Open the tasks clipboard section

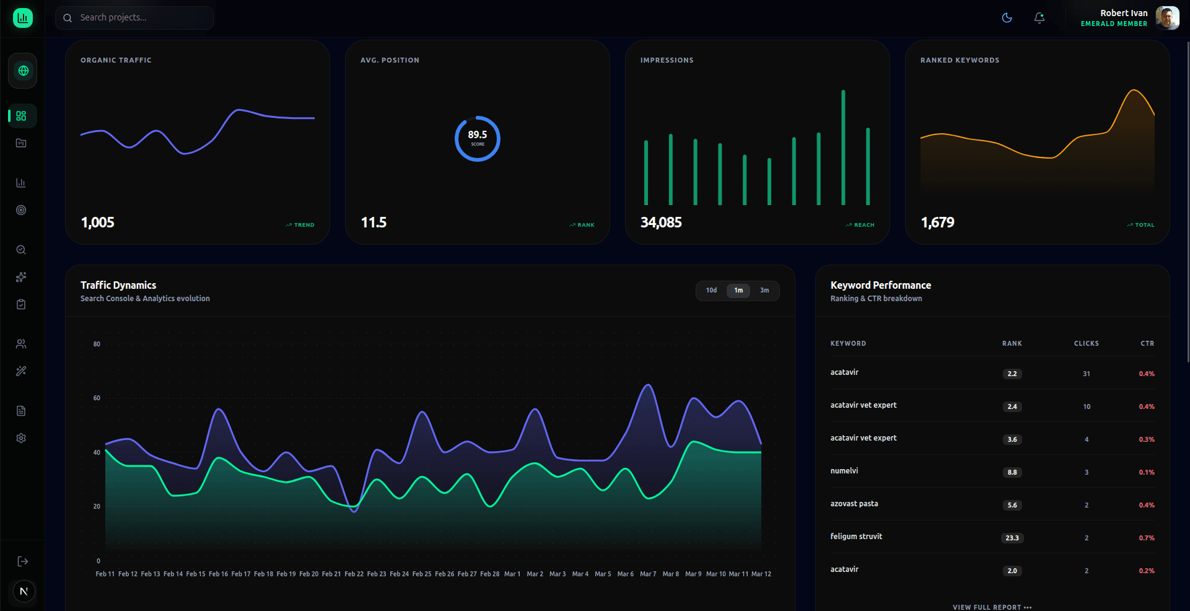21,304
